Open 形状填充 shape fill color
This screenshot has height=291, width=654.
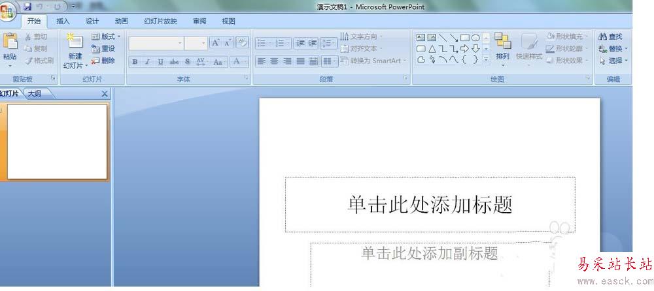(x=566, y=37)
